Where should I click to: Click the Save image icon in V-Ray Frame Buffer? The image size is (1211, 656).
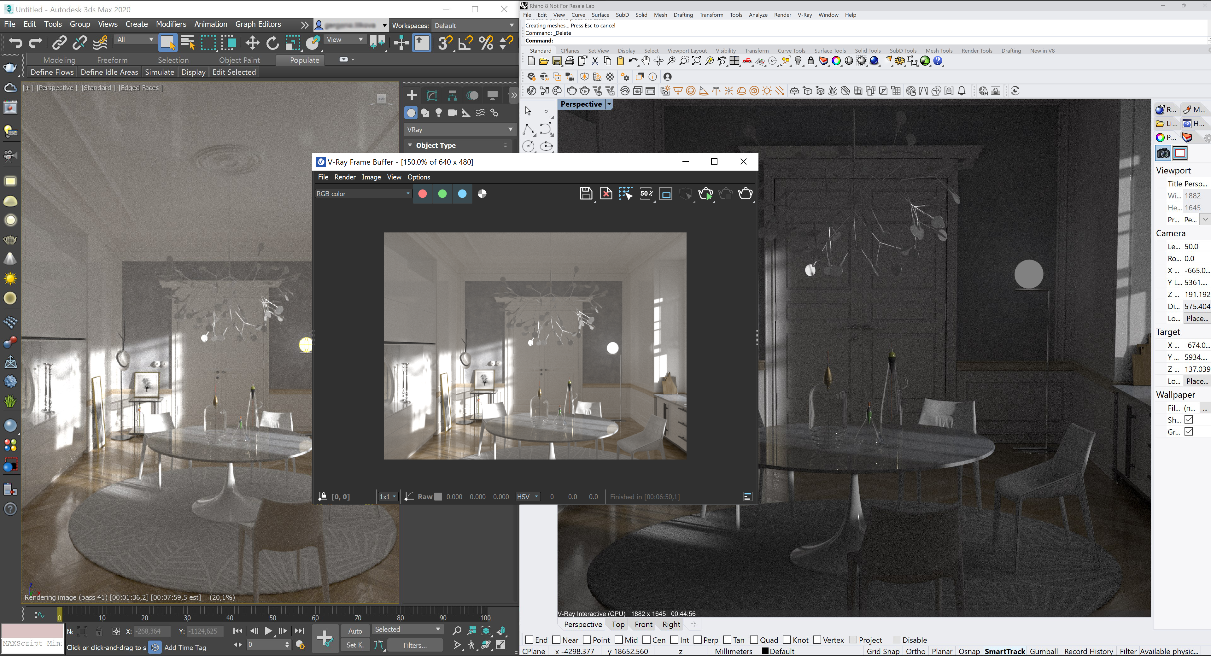(x=586, y=194)
